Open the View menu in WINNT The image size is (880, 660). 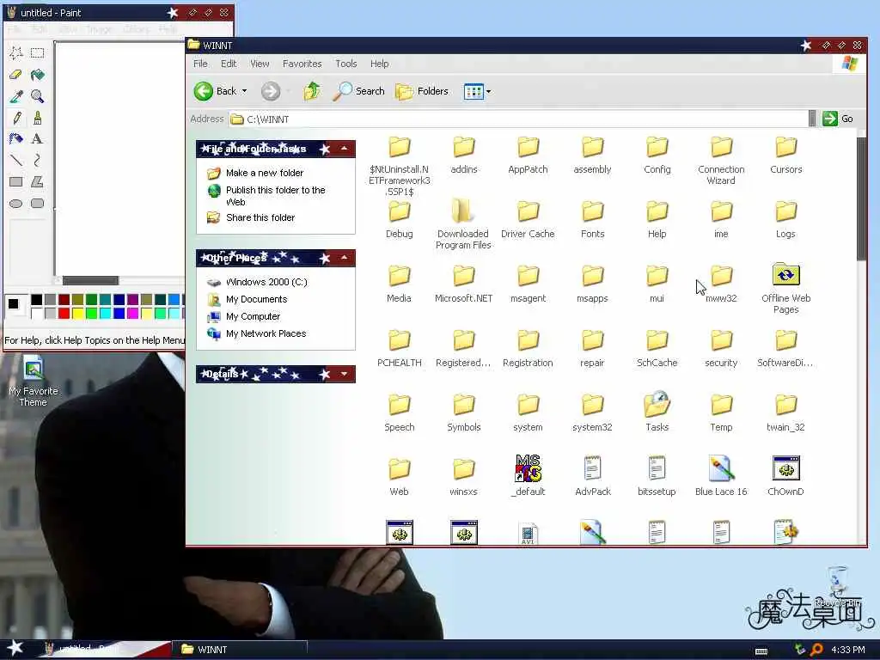[260, 64]
